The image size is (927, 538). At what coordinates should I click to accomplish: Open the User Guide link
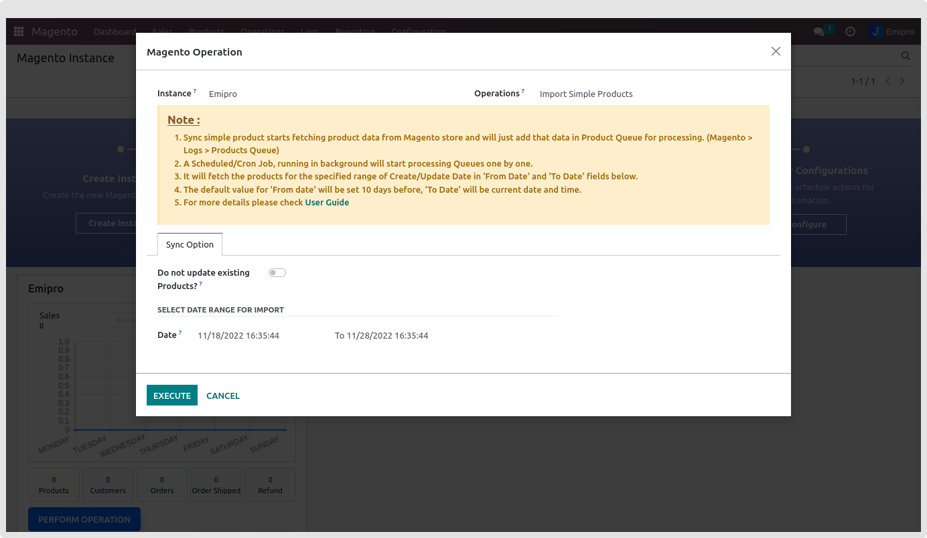(327, 202)
